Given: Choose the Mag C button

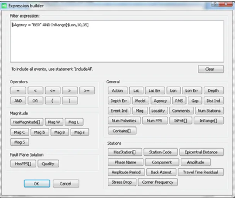Looking at the screenshot, I should click(x=19, y=132).
